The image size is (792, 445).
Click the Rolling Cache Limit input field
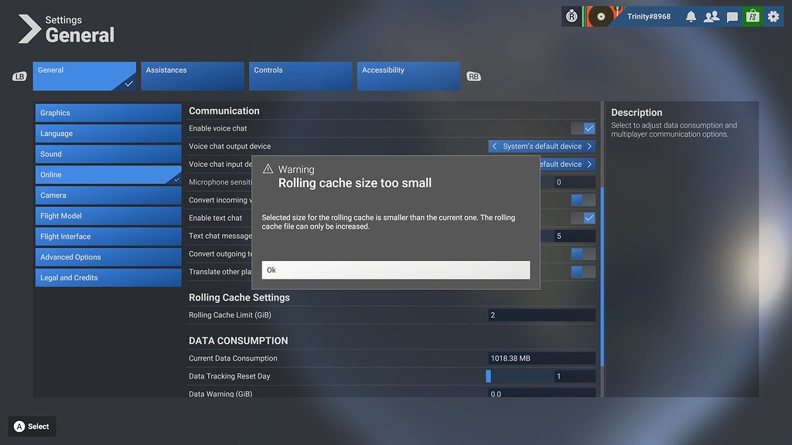tap(541, 314)
